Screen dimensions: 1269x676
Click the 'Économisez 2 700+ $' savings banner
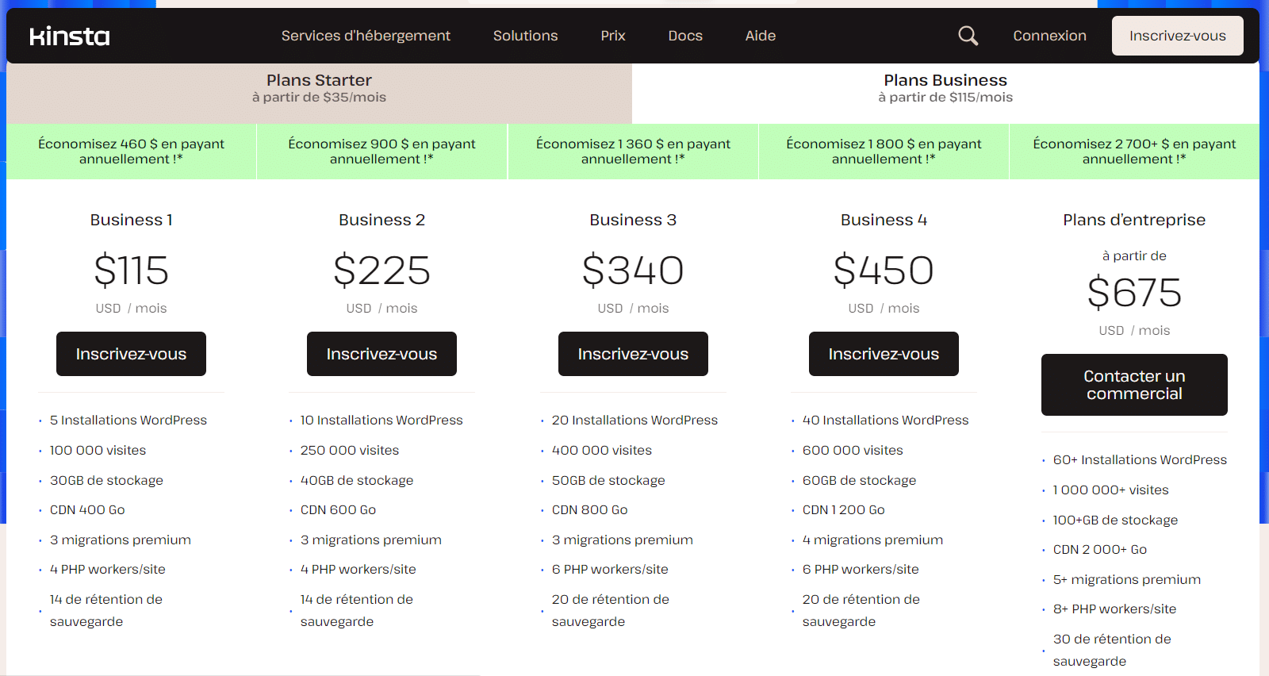[1134, 152]
